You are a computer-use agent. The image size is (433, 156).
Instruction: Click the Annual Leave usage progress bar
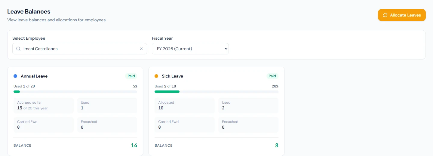75,92
